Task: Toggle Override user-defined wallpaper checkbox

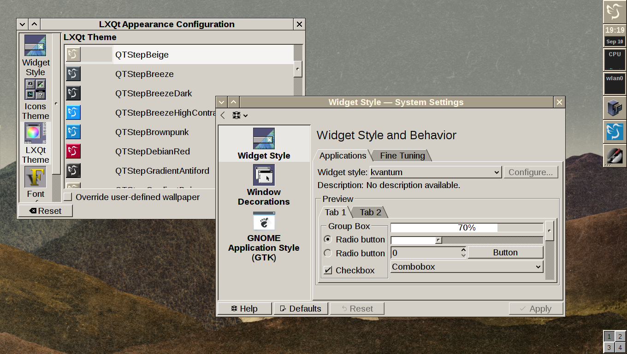Action: (68, 197)
